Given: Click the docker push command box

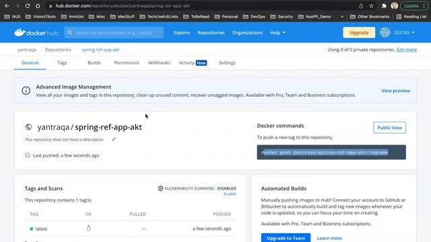Looking at the screenshot, I should click(331, 153).
